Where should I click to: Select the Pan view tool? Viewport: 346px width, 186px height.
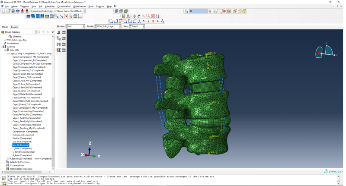134,16
